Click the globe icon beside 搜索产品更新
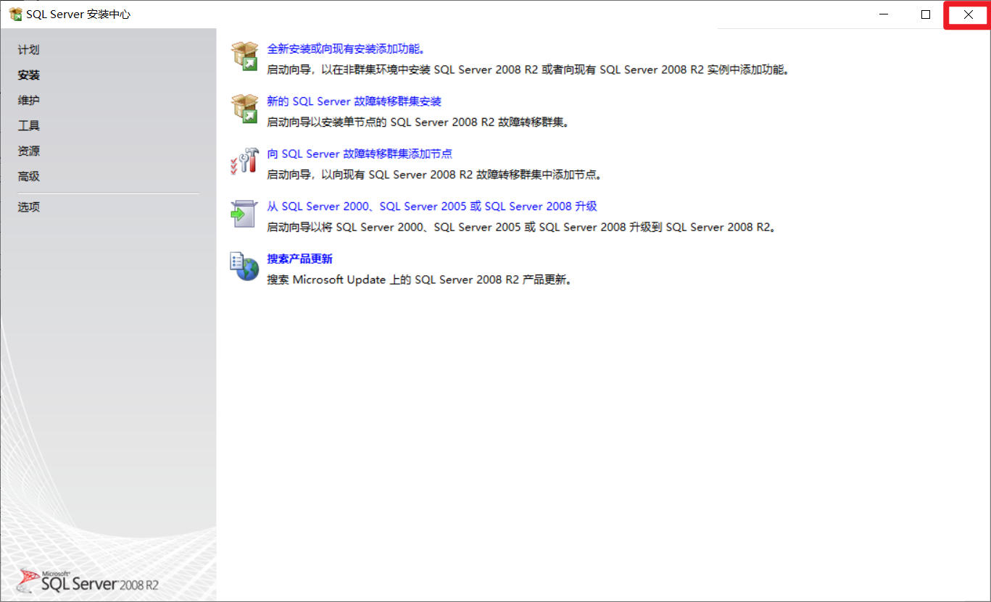Image resolution: width=991 pixels, height=602 pixels. click(x=244, y=267)
